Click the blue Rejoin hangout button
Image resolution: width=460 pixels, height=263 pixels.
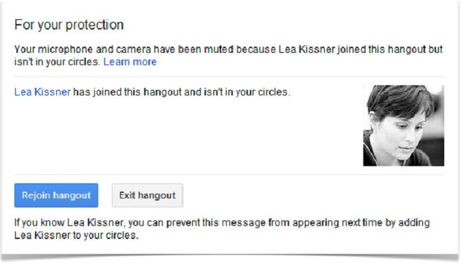56,196
